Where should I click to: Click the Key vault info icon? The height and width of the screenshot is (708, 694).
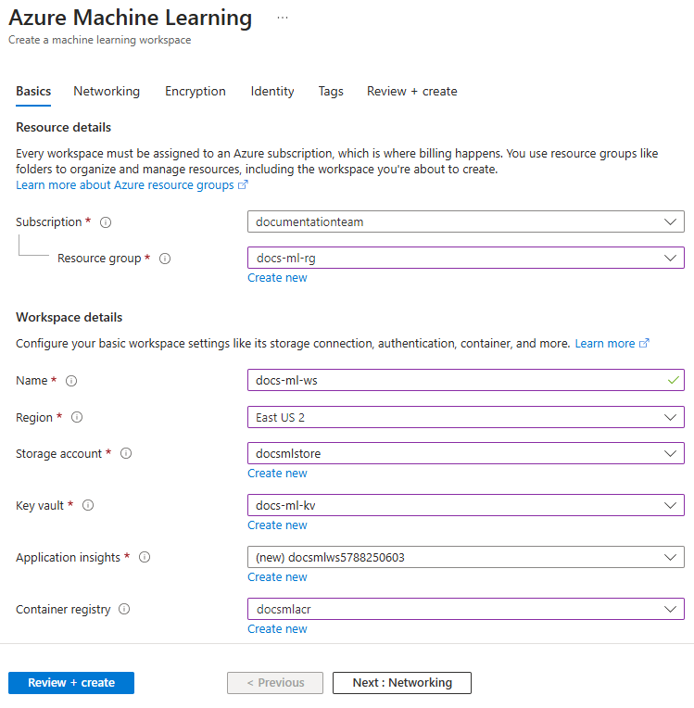tap(88, 505)
